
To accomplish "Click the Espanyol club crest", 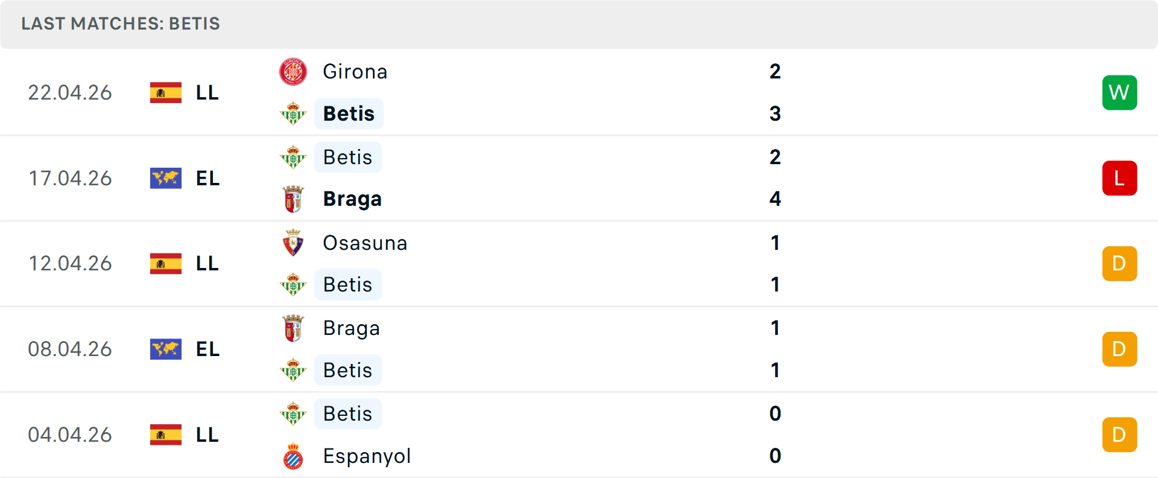I will coord(293,456).
